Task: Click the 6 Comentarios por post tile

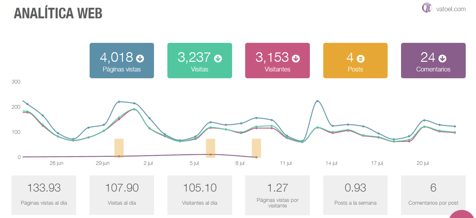Action: click(433, 195)
